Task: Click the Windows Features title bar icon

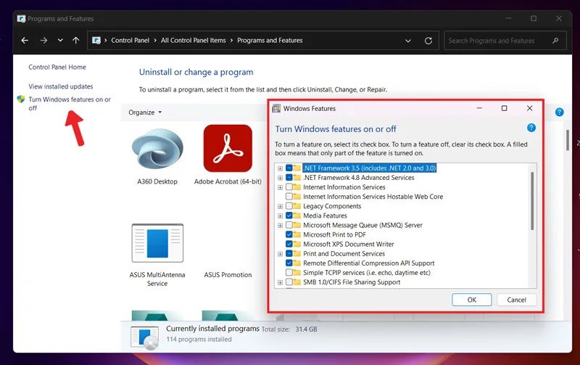Action: (276, 108)
